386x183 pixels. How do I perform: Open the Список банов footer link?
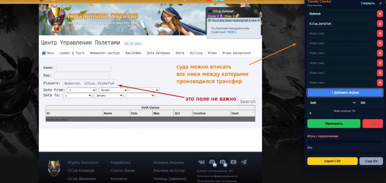123,170
